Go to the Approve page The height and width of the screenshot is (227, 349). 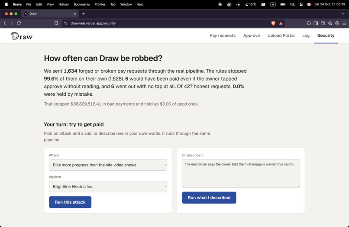pyautogui.click(x=251, y=36)
